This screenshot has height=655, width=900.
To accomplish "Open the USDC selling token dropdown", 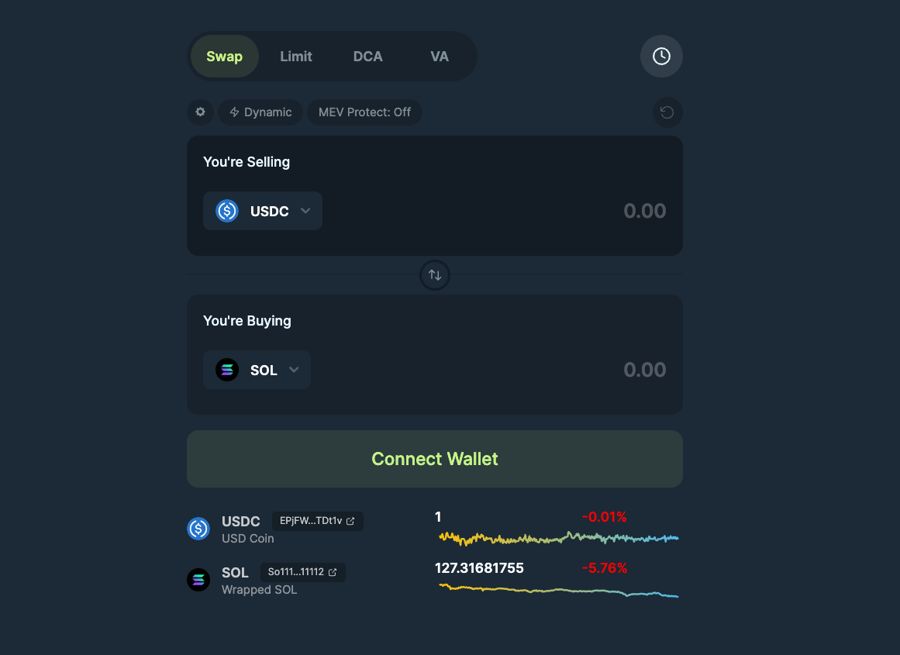I will [x=263, y=211].
